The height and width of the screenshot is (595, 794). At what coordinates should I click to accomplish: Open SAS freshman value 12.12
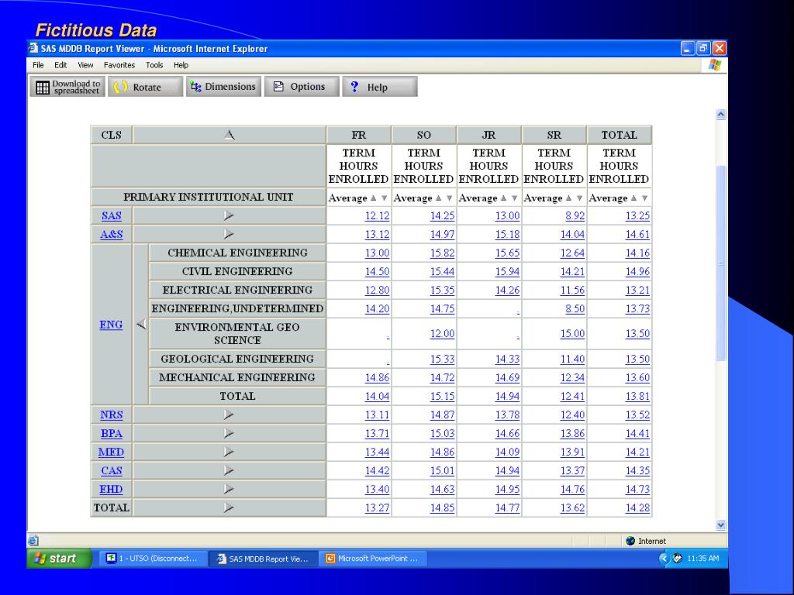point(378,216)
